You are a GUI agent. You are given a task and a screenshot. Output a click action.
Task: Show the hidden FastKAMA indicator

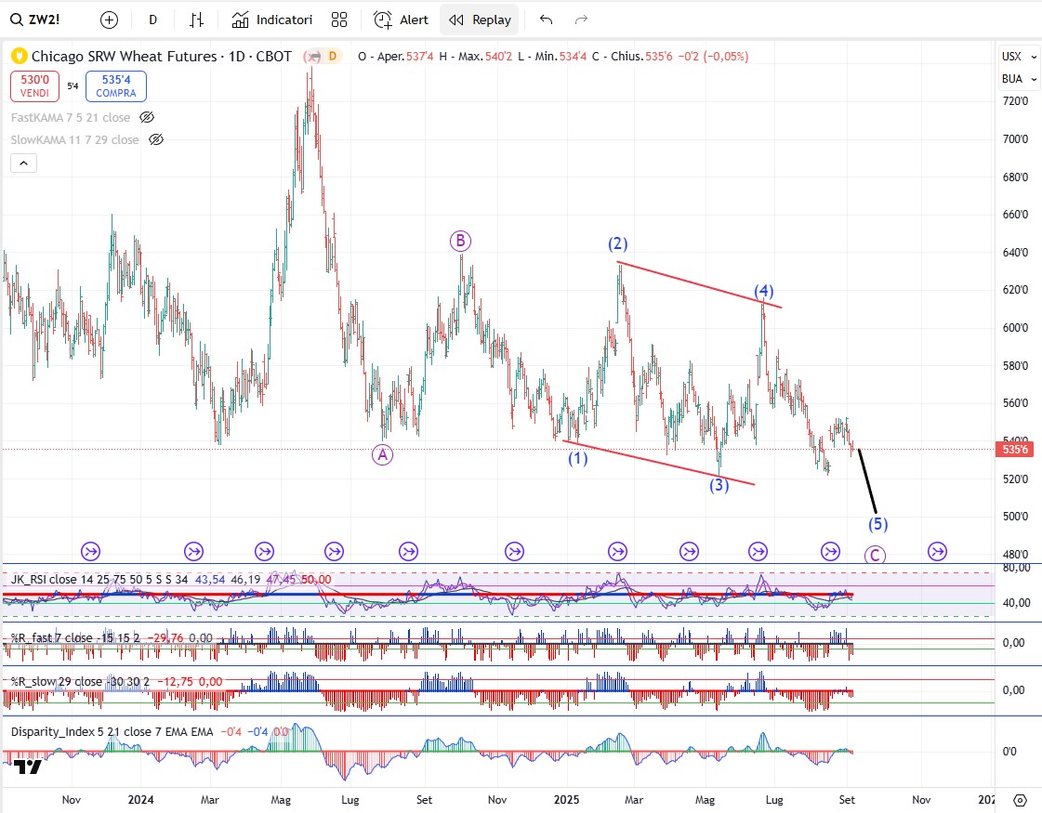tap(146, 117)
